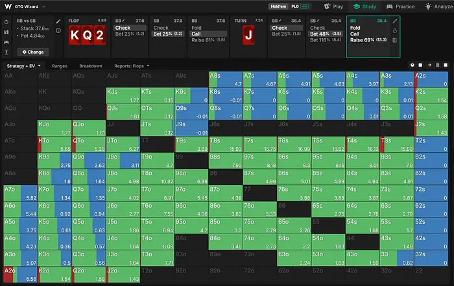Click the T8o hand cell with 10.32

[x=157, y=177]
